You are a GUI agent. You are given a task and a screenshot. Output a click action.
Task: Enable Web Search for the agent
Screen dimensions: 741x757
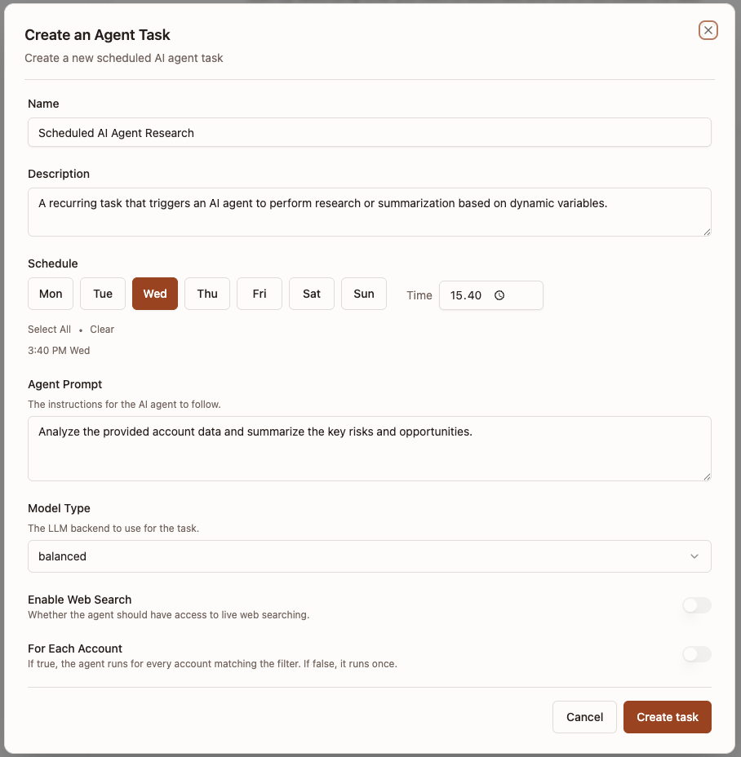point(696,605)
